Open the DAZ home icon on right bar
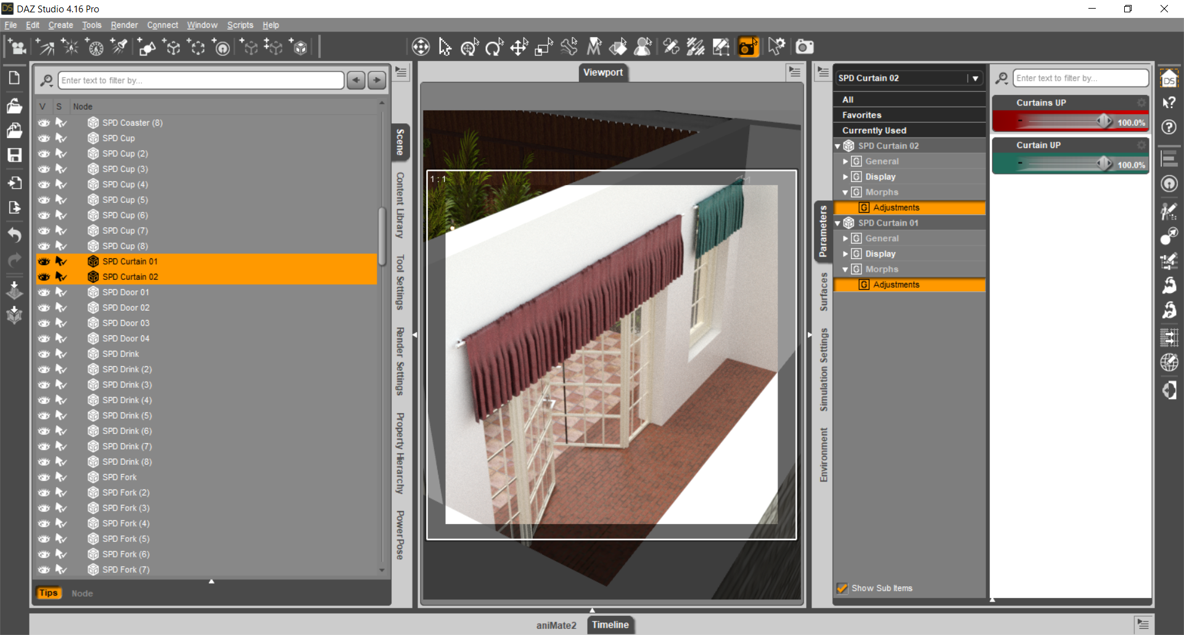 click(1169, 78)
